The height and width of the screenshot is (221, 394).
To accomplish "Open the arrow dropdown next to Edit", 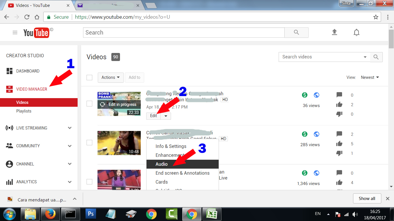I will click(x=166, y=116).
